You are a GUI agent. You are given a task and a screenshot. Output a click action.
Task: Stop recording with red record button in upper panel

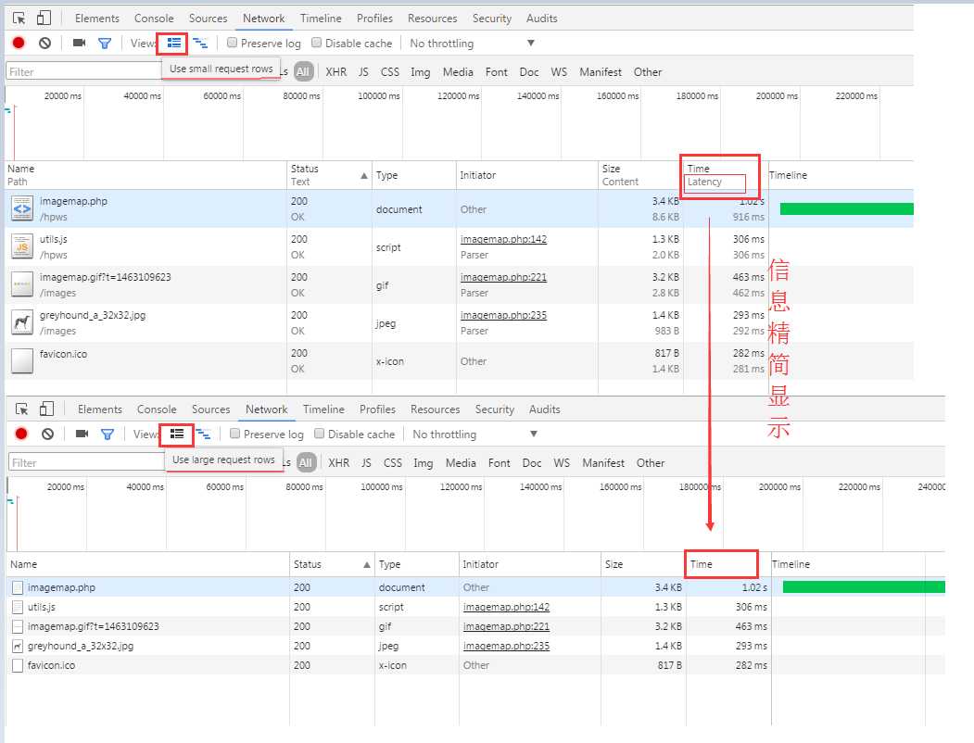pos(19,43)
